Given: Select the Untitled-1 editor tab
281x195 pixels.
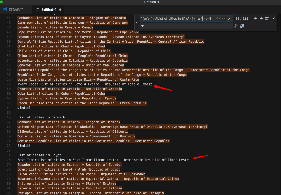Looking at the screenshot, I should coord(48,10).
